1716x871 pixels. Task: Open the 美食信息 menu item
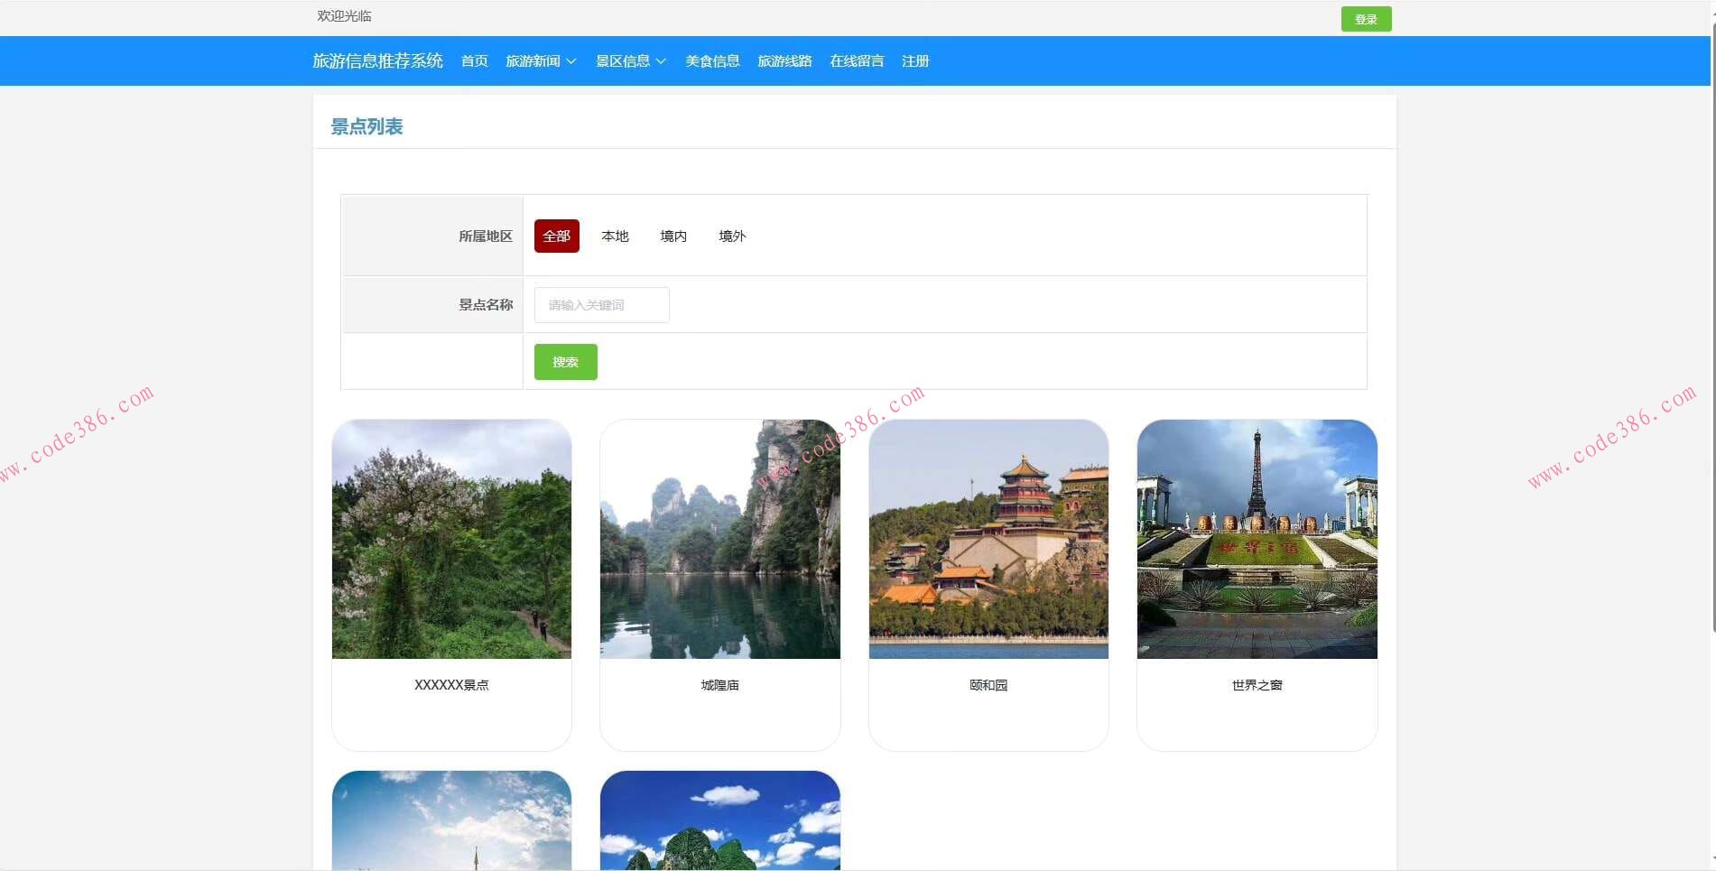(x=711, y=60)
